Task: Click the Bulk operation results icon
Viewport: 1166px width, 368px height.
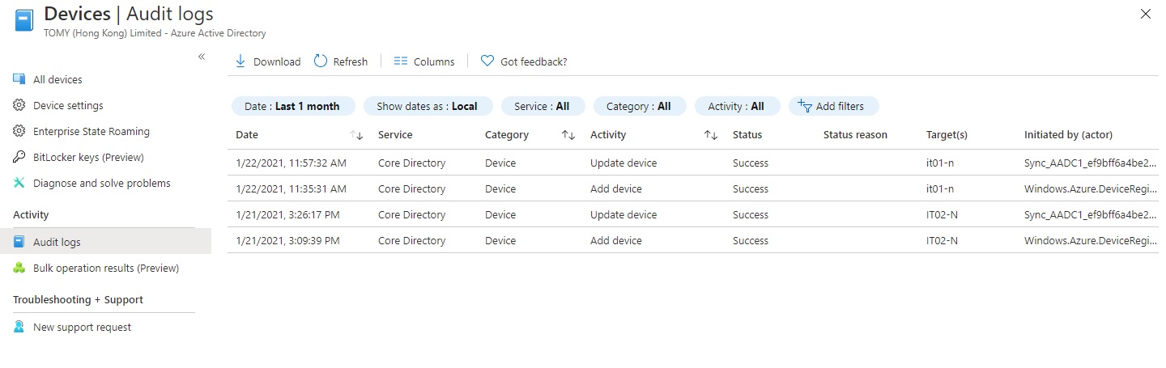Action: click(x=19, y=268)
